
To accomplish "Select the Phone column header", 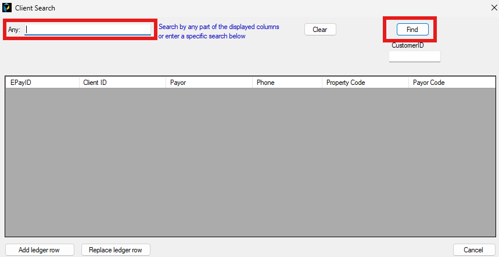I will point(287,83).
